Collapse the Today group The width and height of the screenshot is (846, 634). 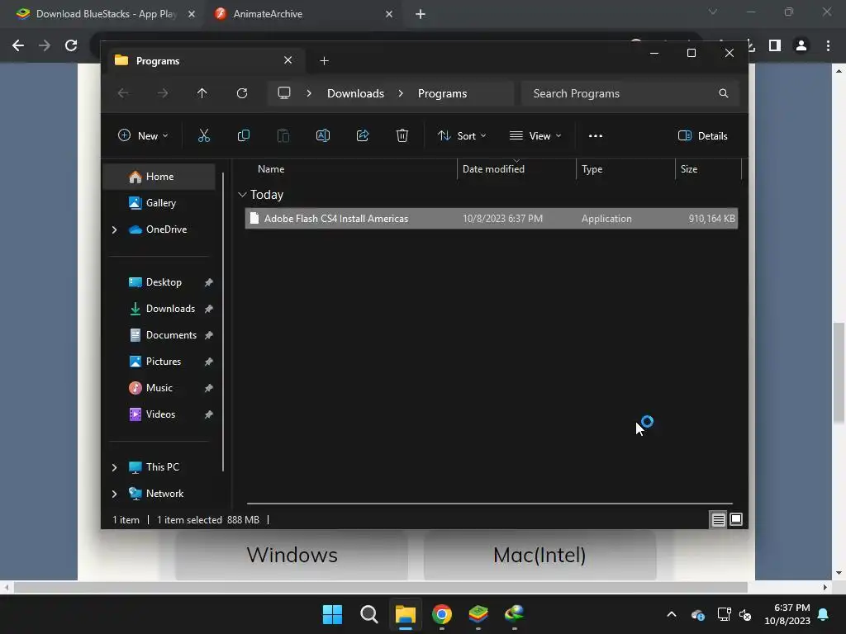pos(242,195)
